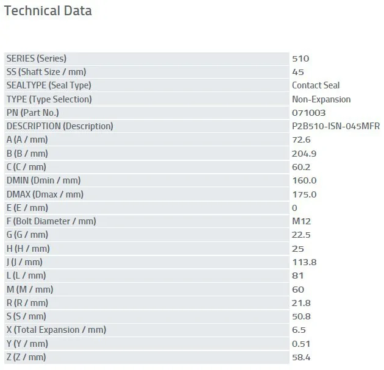The height and width of the screenshot is (370, 384).
Task: Select the SERIES (Series) row label
Action: (x=36, y=59)
